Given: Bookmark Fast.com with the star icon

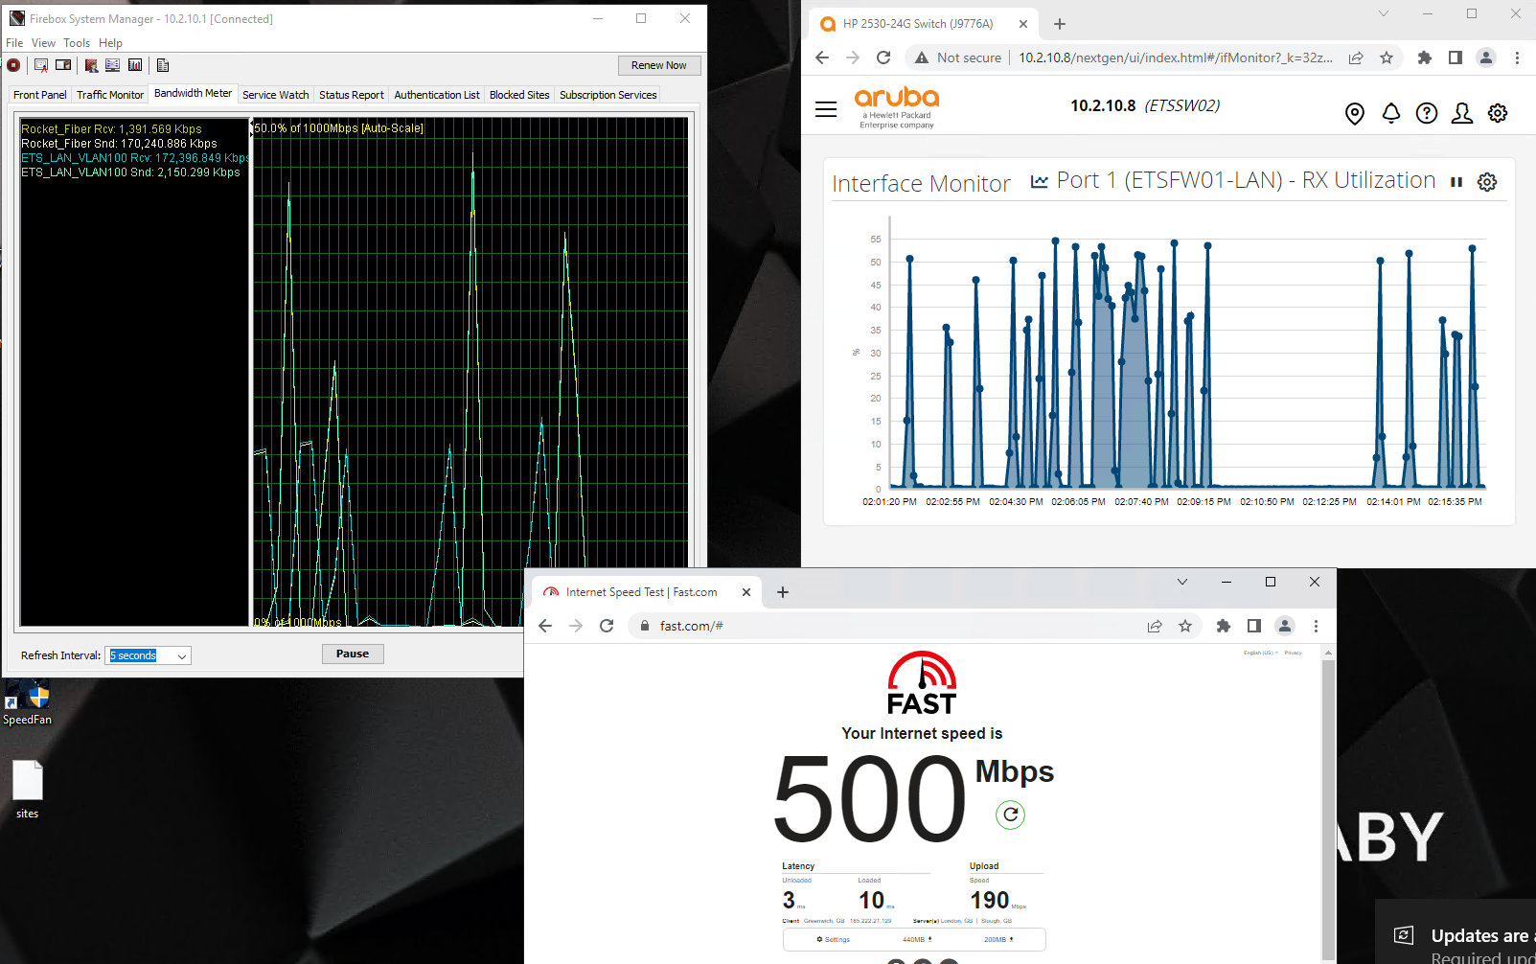Looking at the screenshot, I should pos(1185,626).
